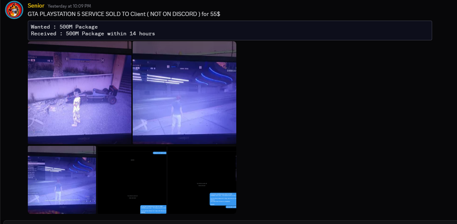Image resolution: width=457 pixels, height=224 pixels.
Task: Click the Yesterday at 10:09 PM timestamp
Action: pos(69,6)
